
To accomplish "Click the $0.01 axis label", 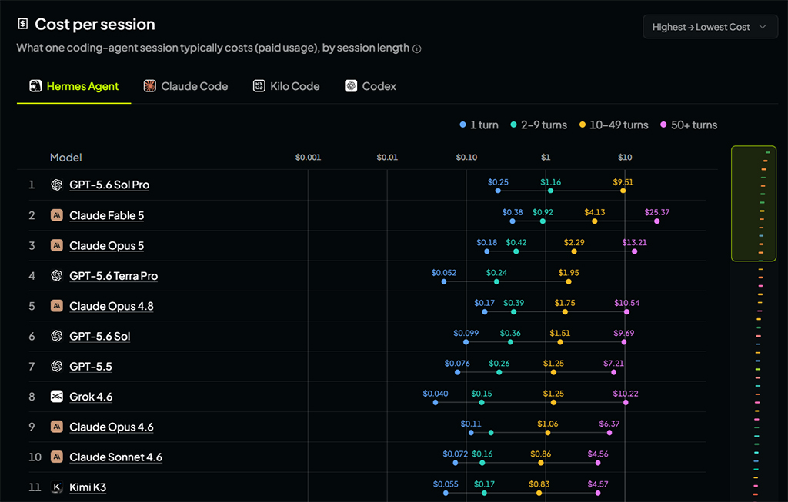I will (387, 157).
